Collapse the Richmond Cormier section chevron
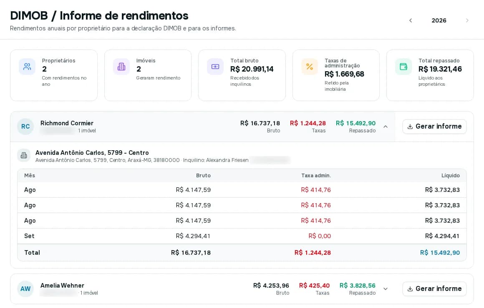This screenshot has height=308, width=484. coord(386,127)
